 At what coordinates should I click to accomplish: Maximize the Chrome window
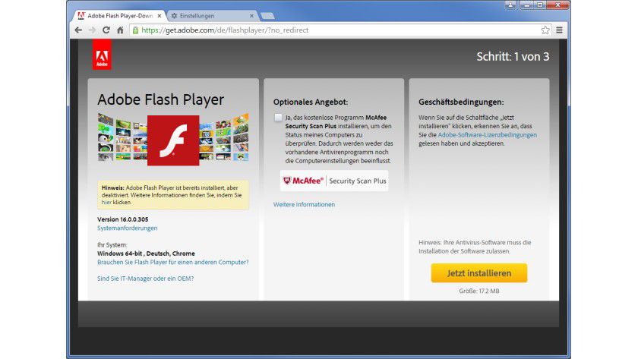tap(540, 5)
